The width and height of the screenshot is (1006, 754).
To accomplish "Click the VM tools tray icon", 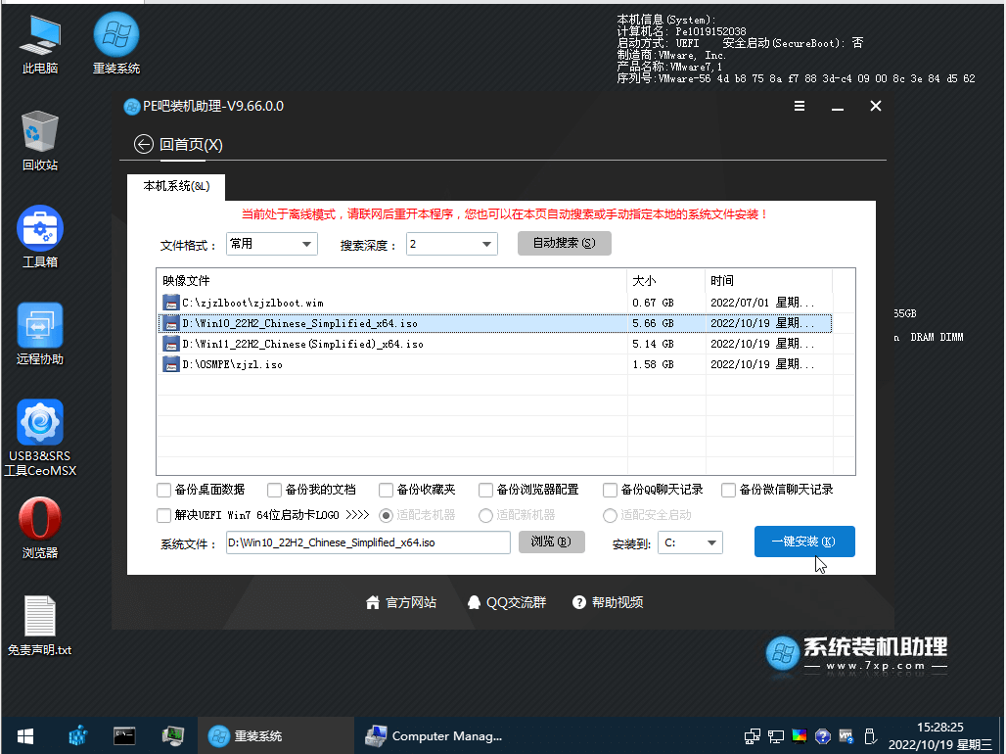I will tap(846, 736).
